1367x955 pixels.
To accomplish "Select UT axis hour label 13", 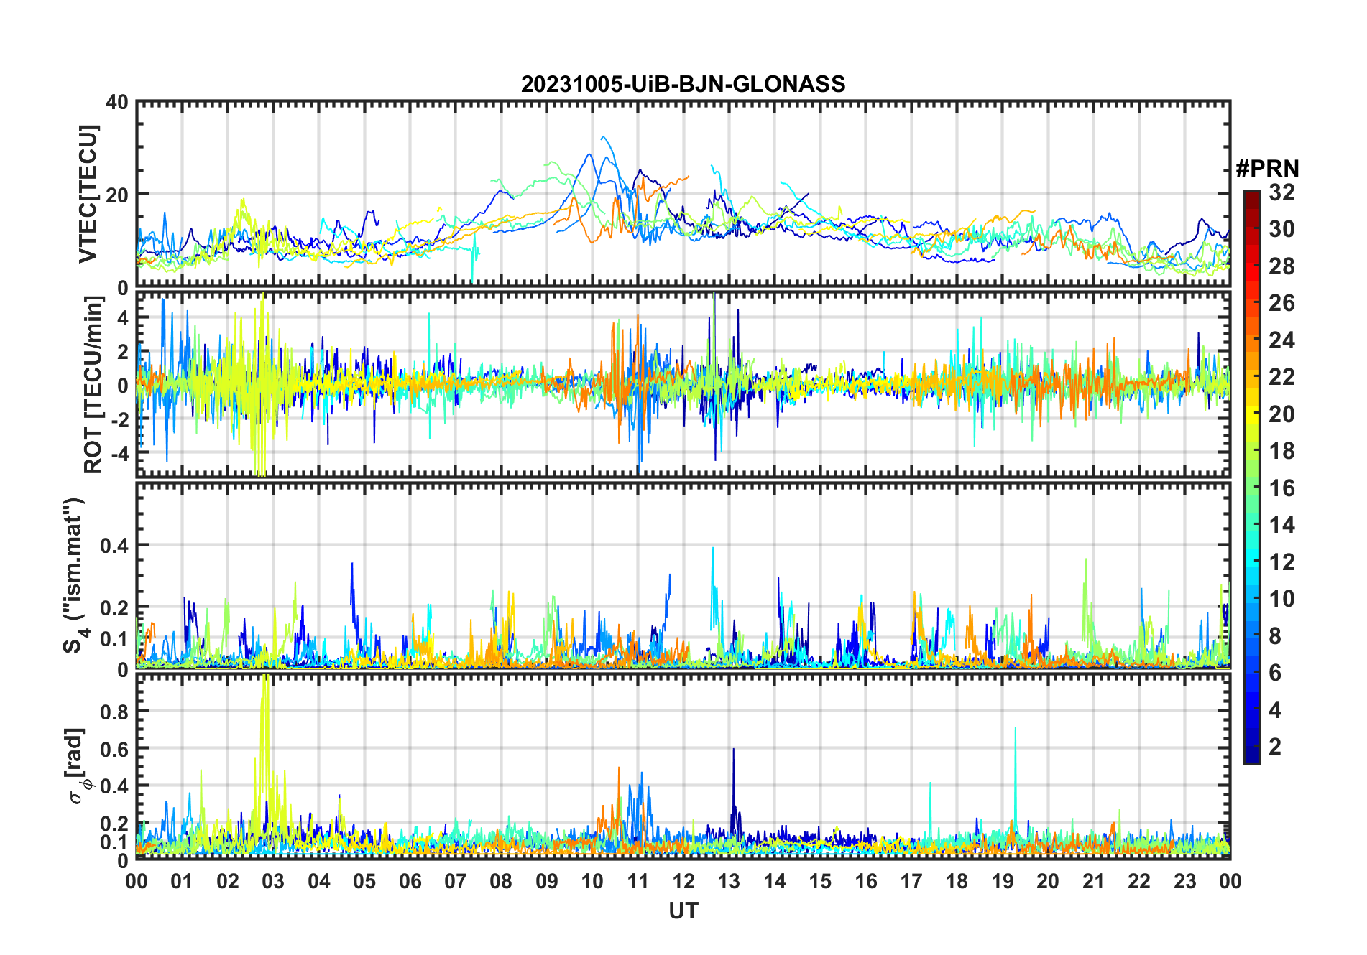I will coord(729,881).
